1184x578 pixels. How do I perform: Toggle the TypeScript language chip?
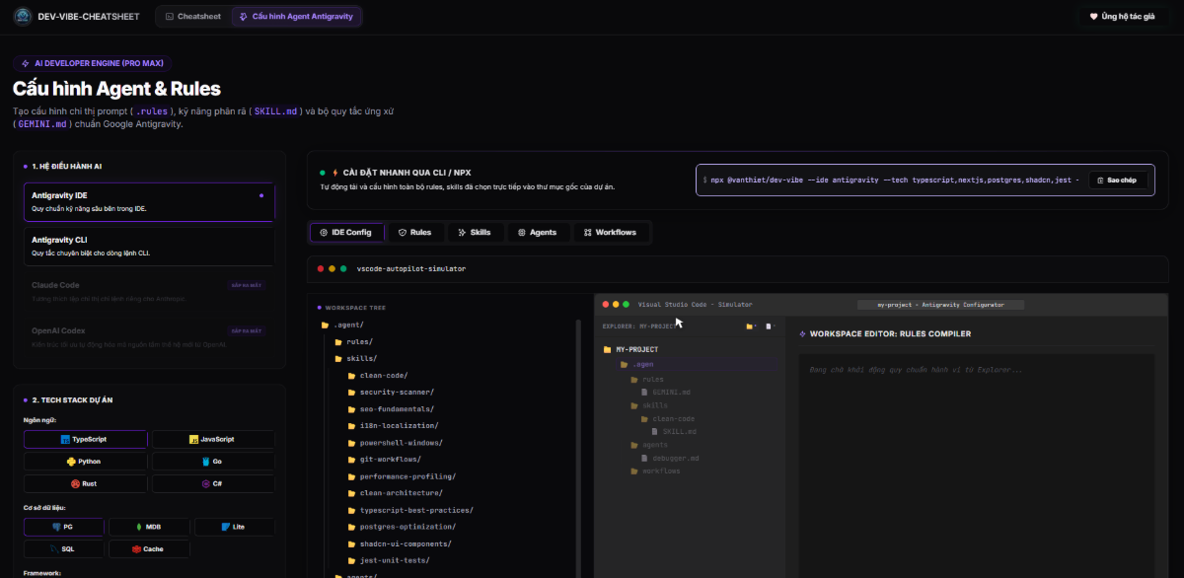86,439
